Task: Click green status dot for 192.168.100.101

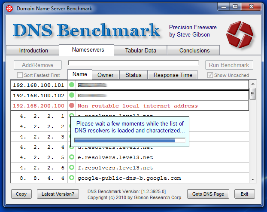Action: pyautogui.click(x=72, y=85)
